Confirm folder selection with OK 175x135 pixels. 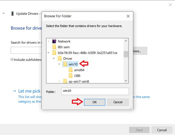(94, 102)
